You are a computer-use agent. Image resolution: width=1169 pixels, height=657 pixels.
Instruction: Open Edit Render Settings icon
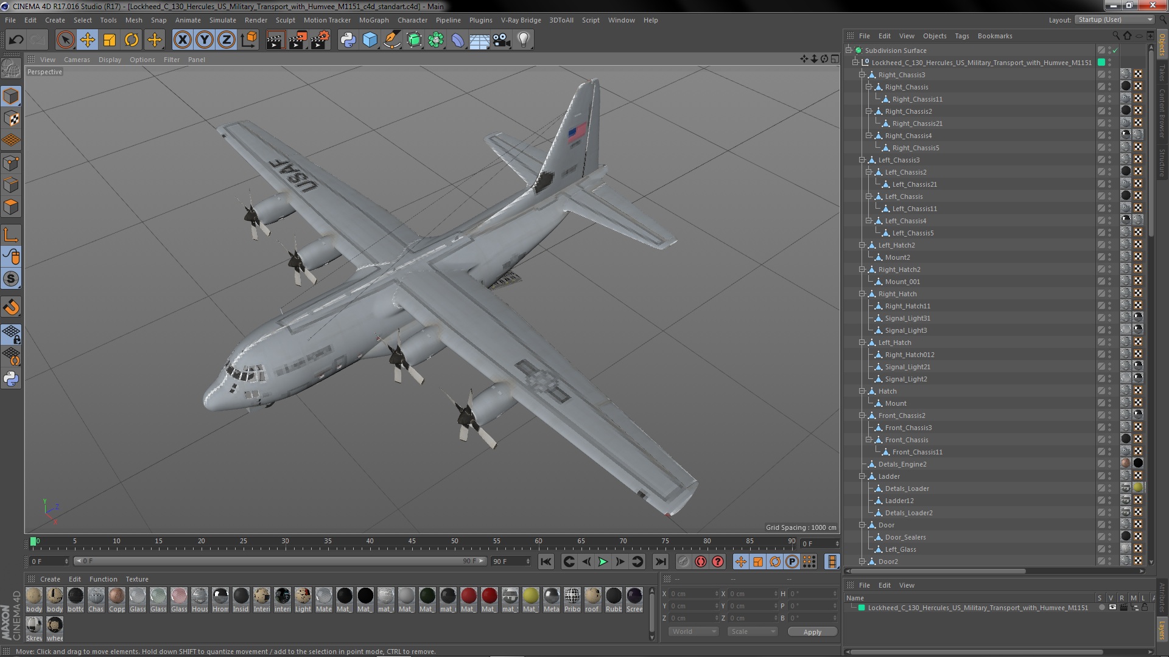click(320, 40)
